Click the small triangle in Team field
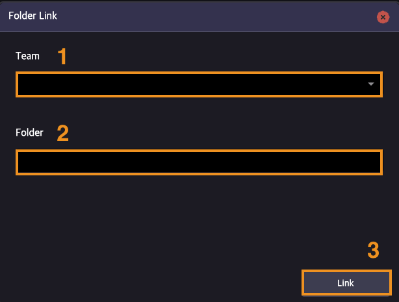399x302 pixels. click(371, 84)
